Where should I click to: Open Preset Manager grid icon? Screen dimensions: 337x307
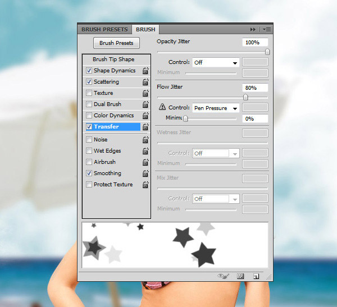coord(240,276)
